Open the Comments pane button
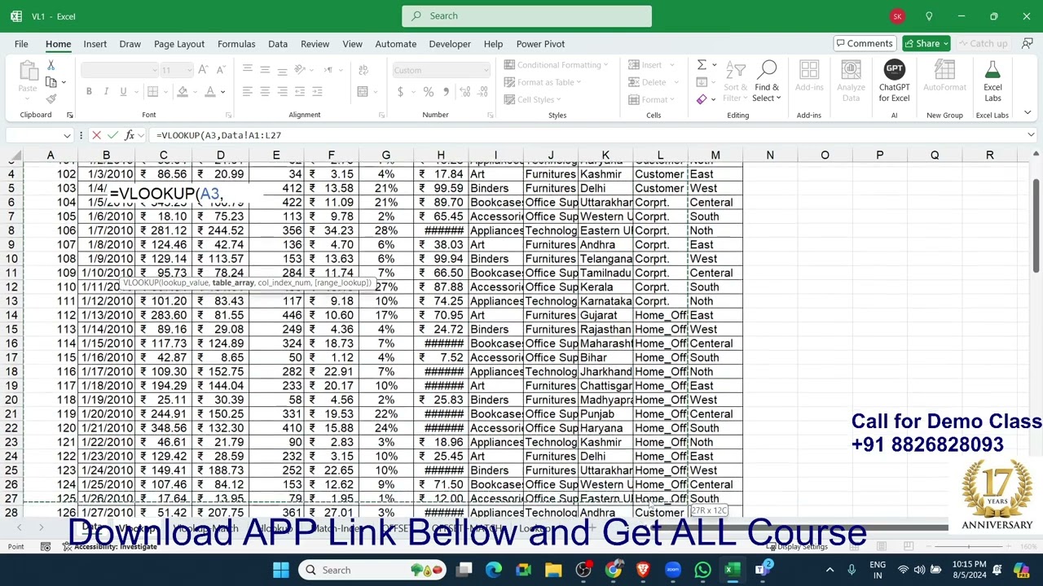Screen dimensions: 1043x586 [x=864, y=43]
